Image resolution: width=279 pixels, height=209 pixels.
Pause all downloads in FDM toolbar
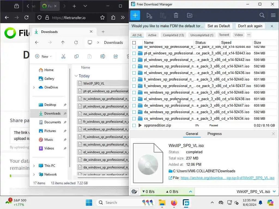click(163, 16)
